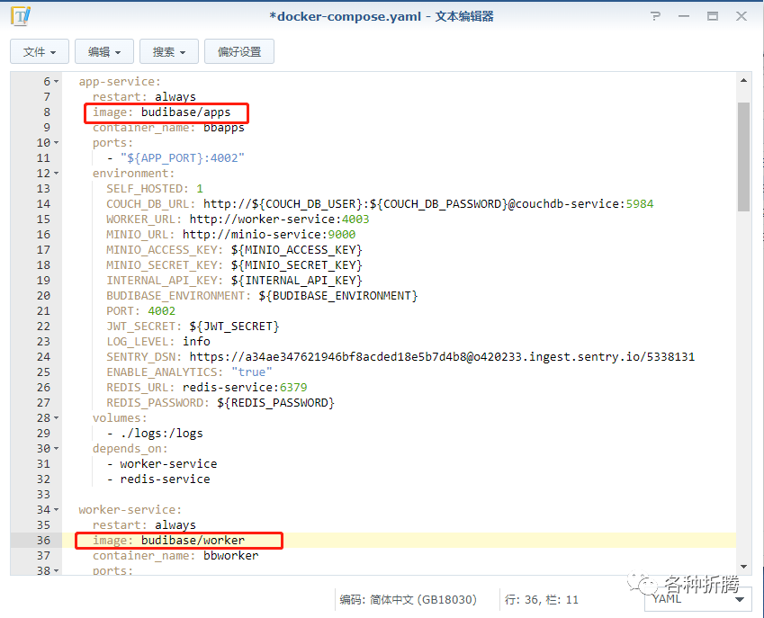Open the 搜索 menu

(x=169, y=51)
